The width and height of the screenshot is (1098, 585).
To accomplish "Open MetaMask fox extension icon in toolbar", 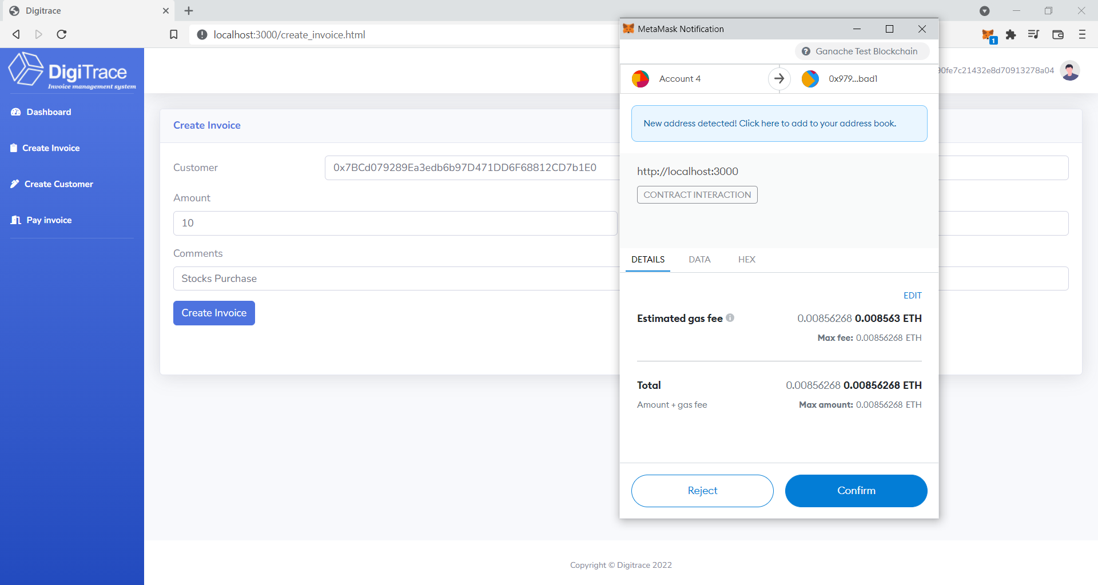I will click(x=989, y=35).
